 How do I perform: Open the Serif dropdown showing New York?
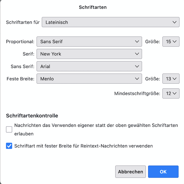(89, 54)
